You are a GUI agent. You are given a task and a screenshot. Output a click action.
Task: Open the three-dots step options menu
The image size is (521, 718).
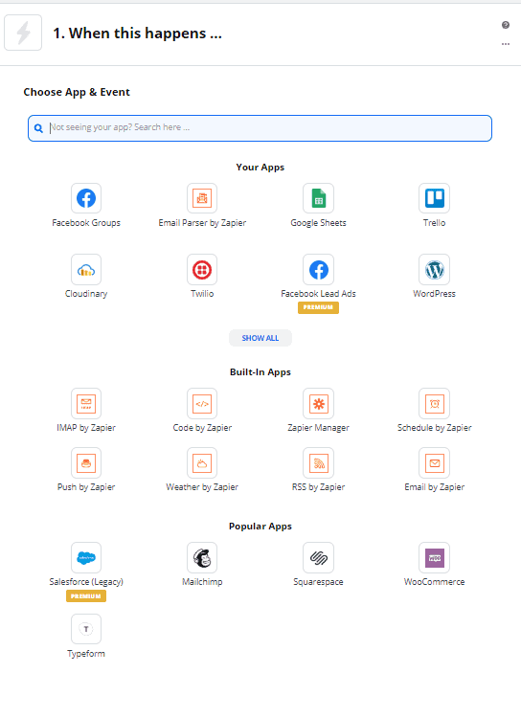tap(506, 44)
